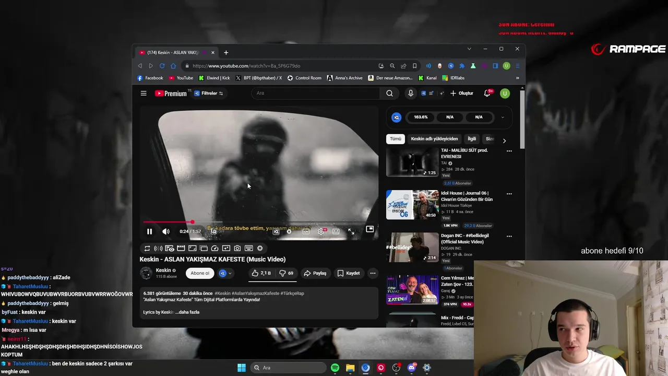The width and height of the screenshot is (668, 376).
Task: Open options for Dogan INC video
Action: point(509,236)
